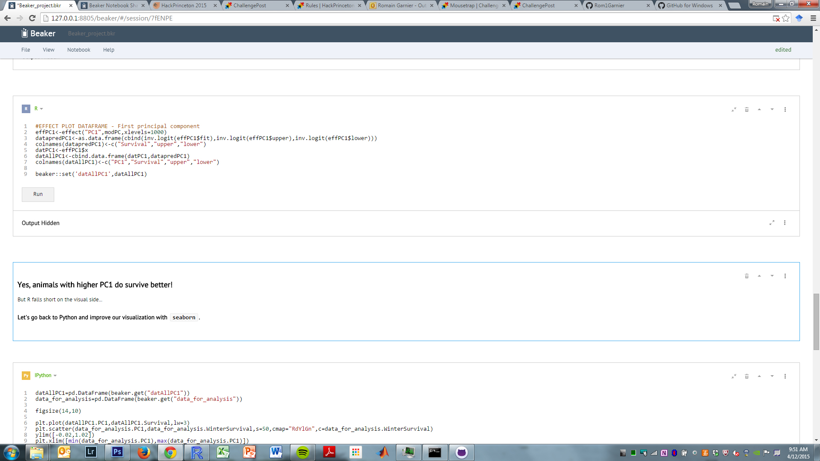820x461 pixels.
Task: Open the IPython cell's three-dot options menu
Action: click(785, 376)
